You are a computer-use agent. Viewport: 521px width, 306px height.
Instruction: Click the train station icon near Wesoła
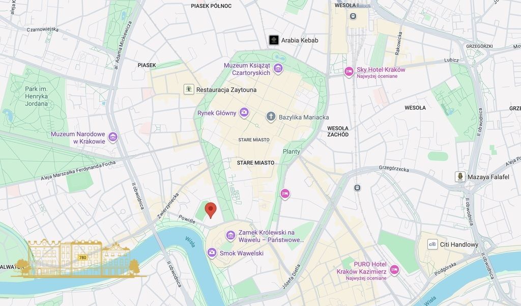(353, 16)
